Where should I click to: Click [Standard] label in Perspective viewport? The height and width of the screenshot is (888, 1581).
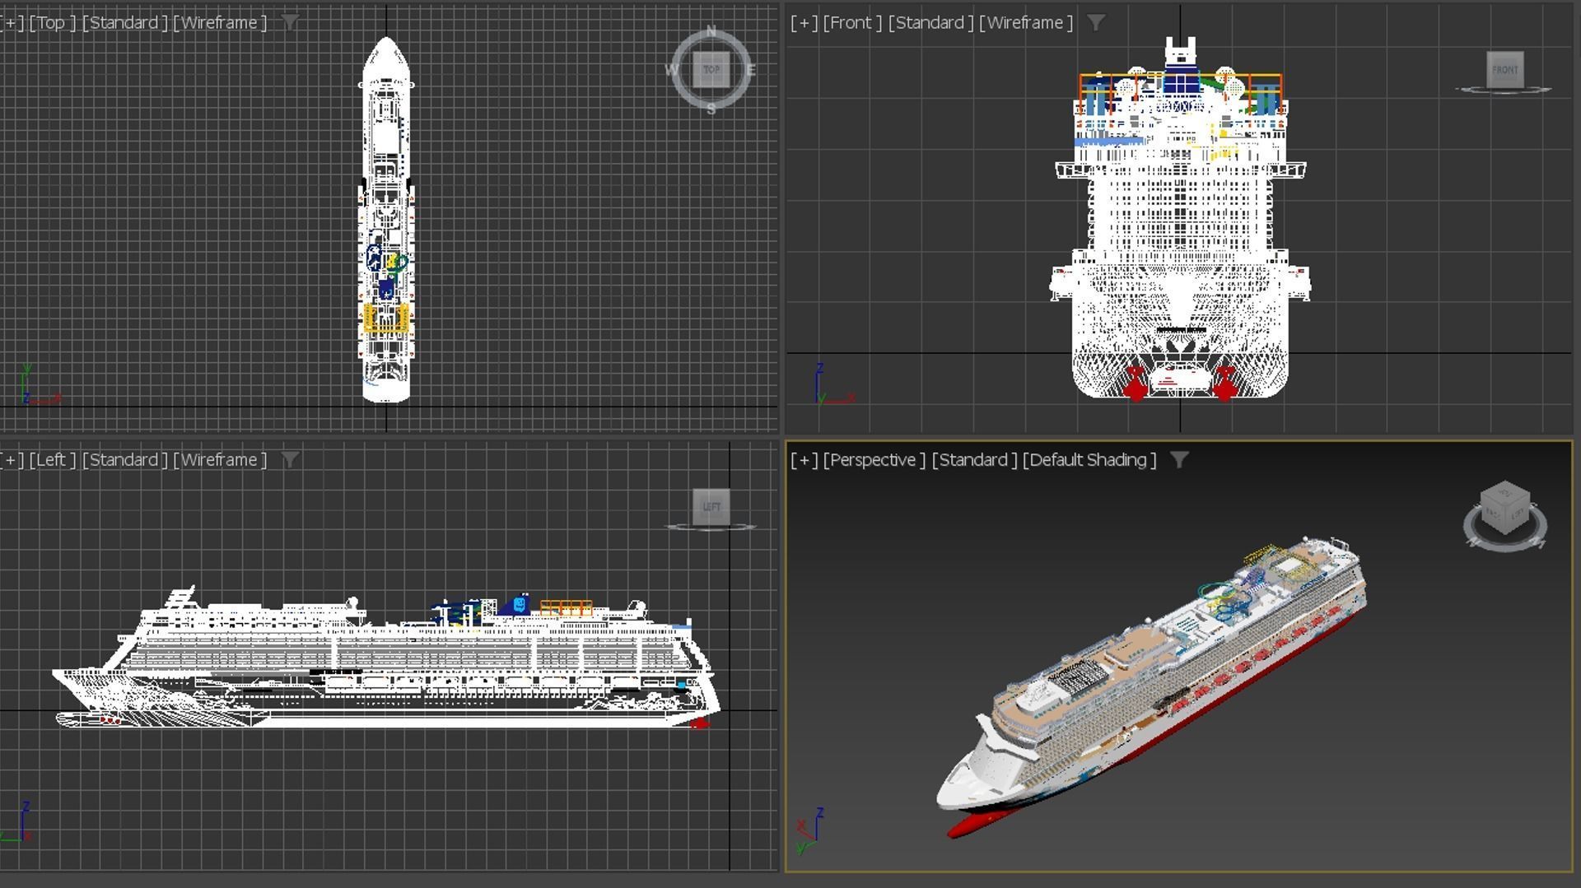974,459
